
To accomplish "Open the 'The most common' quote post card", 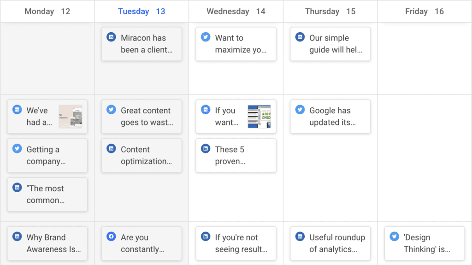I will (x=47, y=194).
